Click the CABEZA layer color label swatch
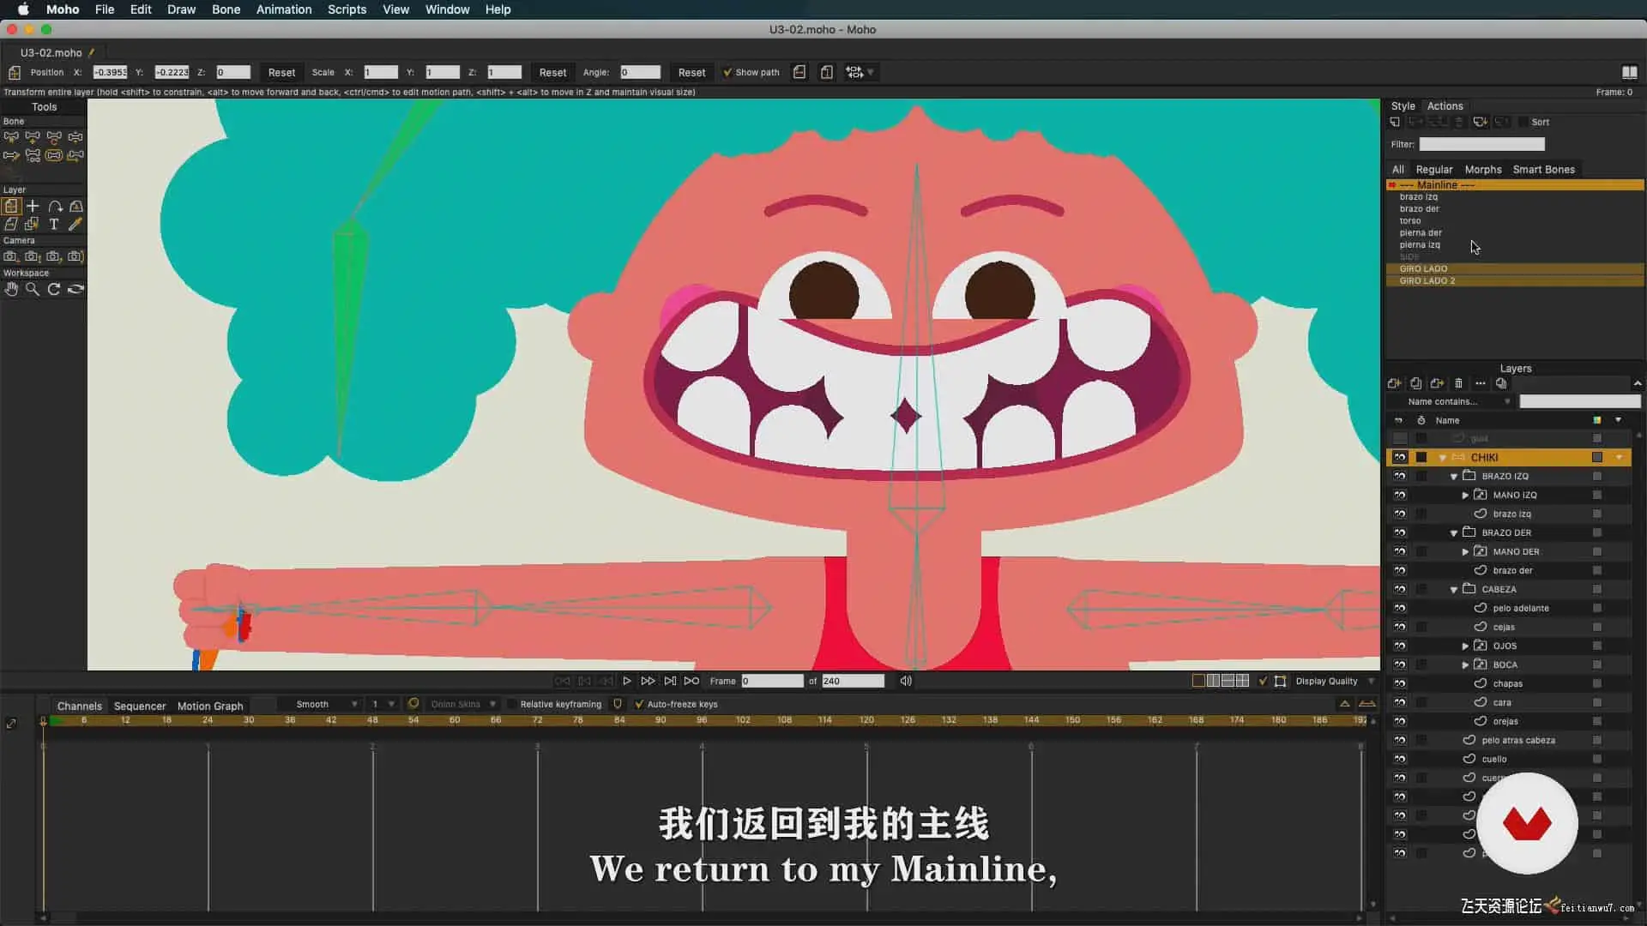The height and width of the screenshot is (926, 1647). click(1597, 590)
